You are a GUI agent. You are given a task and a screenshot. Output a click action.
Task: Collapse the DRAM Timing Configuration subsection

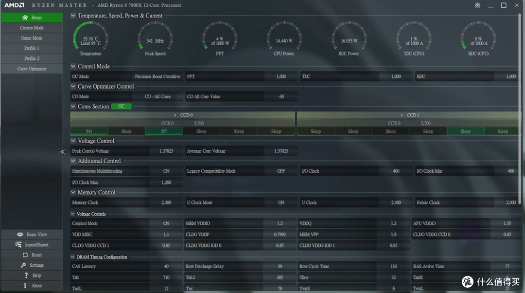(72, 257)
